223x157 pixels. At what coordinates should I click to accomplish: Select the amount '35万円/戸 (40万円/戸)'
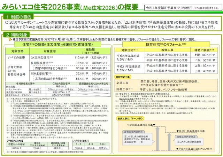coord(91,73)
